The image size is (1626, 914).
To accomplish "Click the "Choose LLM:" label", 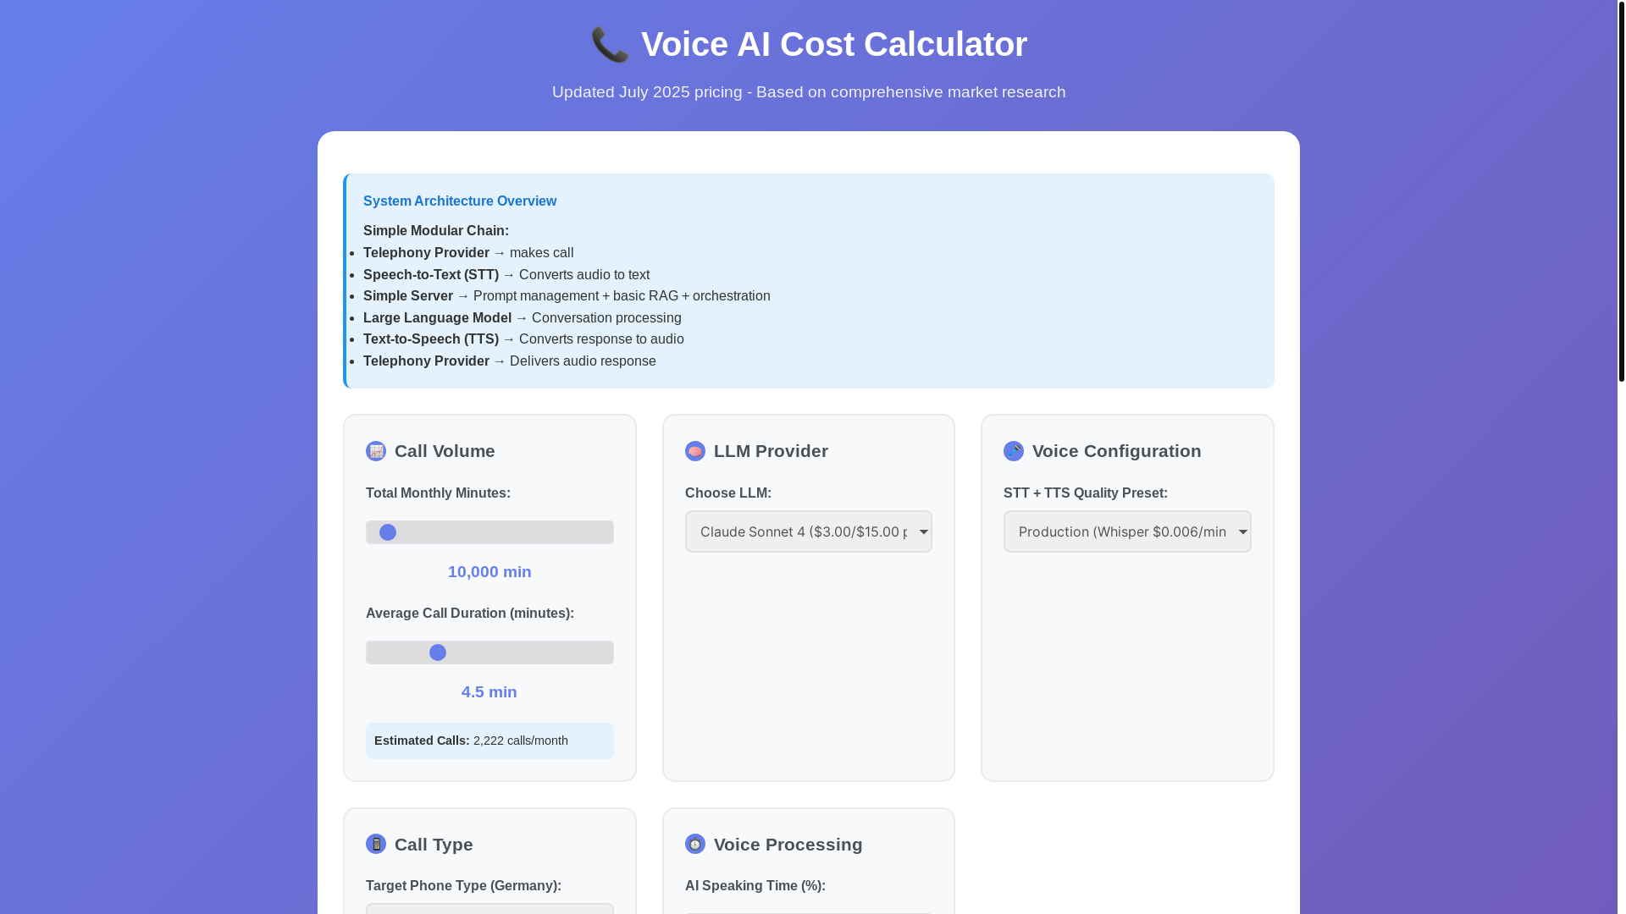I will tap(728, 493).
